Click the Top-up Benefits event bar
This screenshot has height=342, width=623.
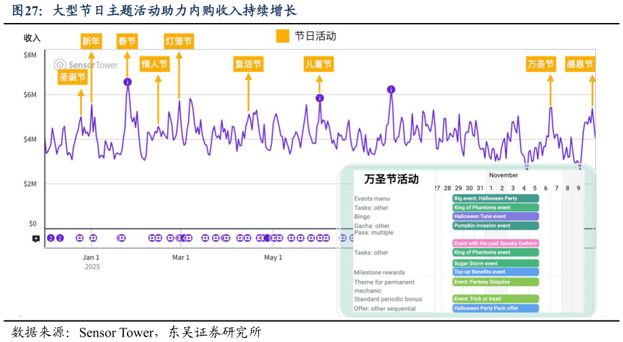495,272
